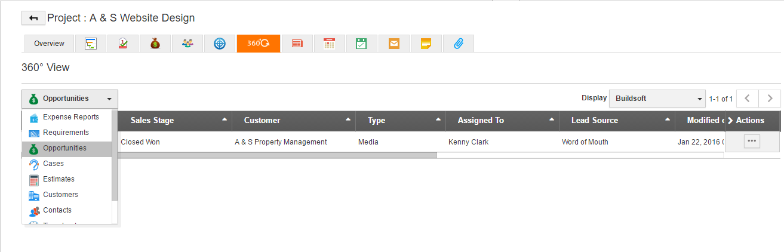The height and width of the screenshot is (252, 784).
Task: Click the back arrow button beside Project title
Action: point(33,19)
